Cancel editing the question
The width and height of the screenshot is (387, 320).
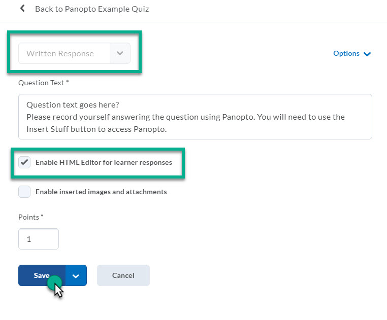123,275
